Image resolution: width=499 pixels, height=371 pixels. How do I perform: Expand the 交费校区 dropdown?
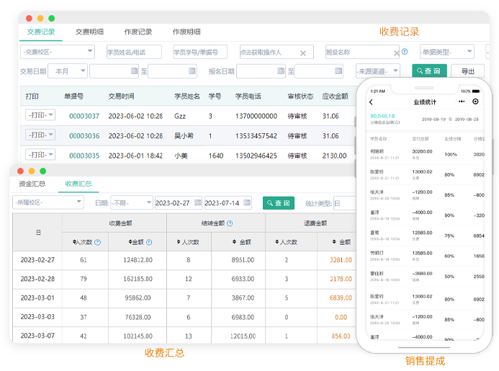(58, 52)
